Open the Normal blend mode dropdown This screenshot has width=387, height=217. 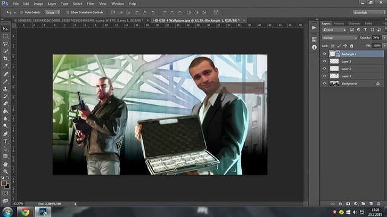click(x=340, y=37)
